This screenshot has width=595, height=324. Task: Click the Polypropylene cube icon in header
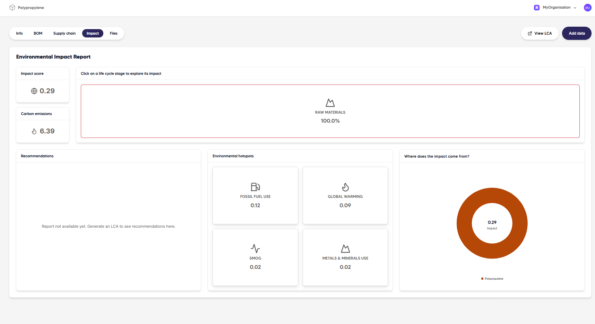point(12,8)
